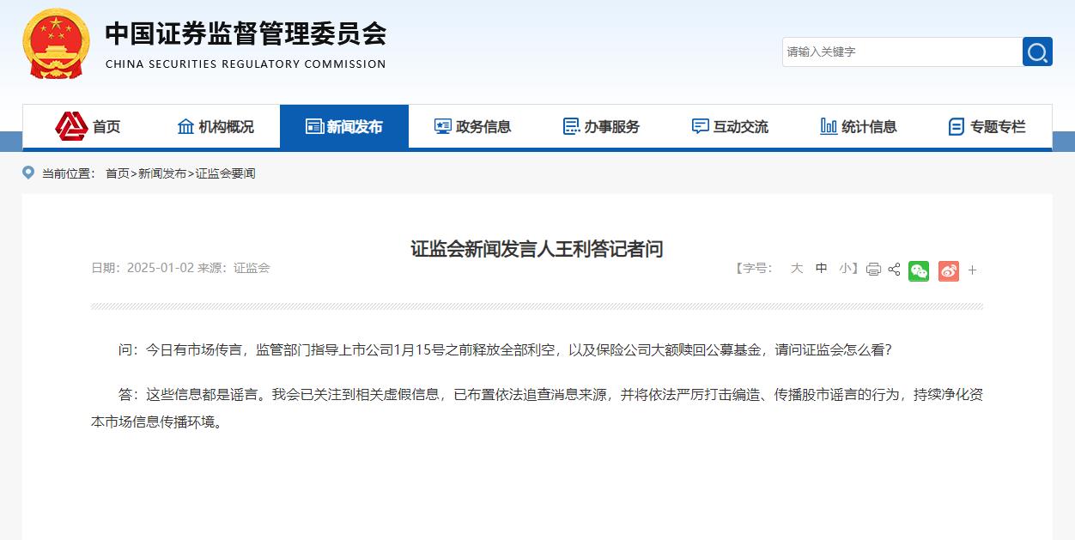The image size is (1075, 540).
Task: Select the 新闻发布 navigation tab
Action: [344, 127]
